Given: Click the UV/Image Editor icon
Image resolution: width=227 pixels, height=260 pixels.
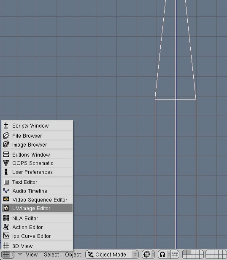Looking at the screenshot, I should click(x=6, y=208).
